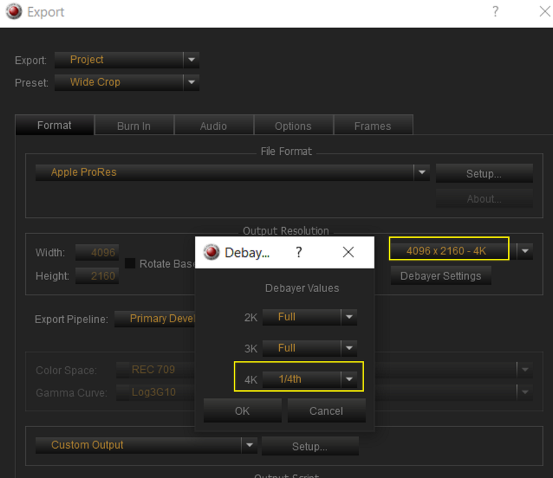
Task: Click the help question mark in Debayer dialog
Action: click(x=299, y=252)
